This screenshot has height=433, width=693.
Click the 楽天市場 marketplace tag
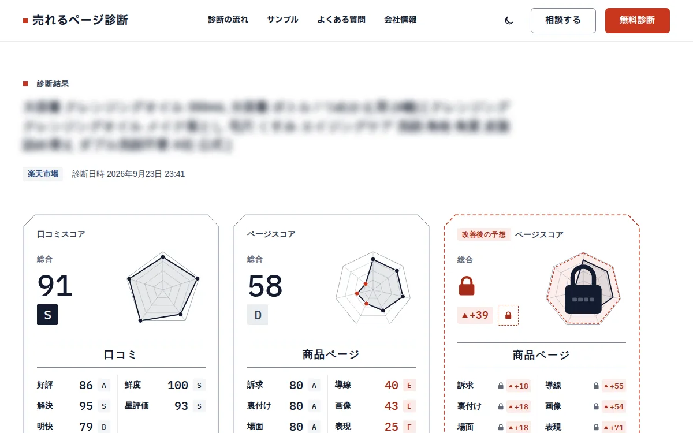click(43, 174)
